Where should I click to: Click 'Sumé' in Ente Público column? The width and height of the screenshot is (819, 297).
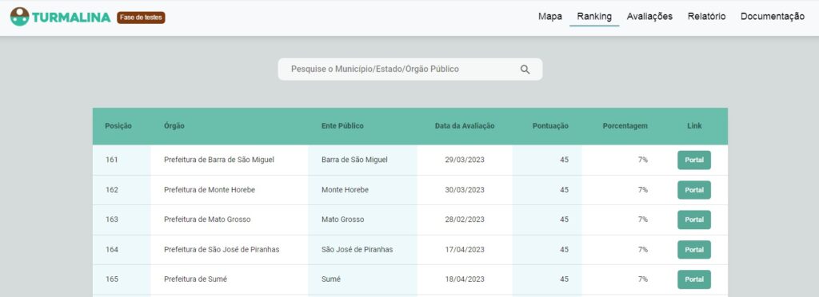[331, 279]
